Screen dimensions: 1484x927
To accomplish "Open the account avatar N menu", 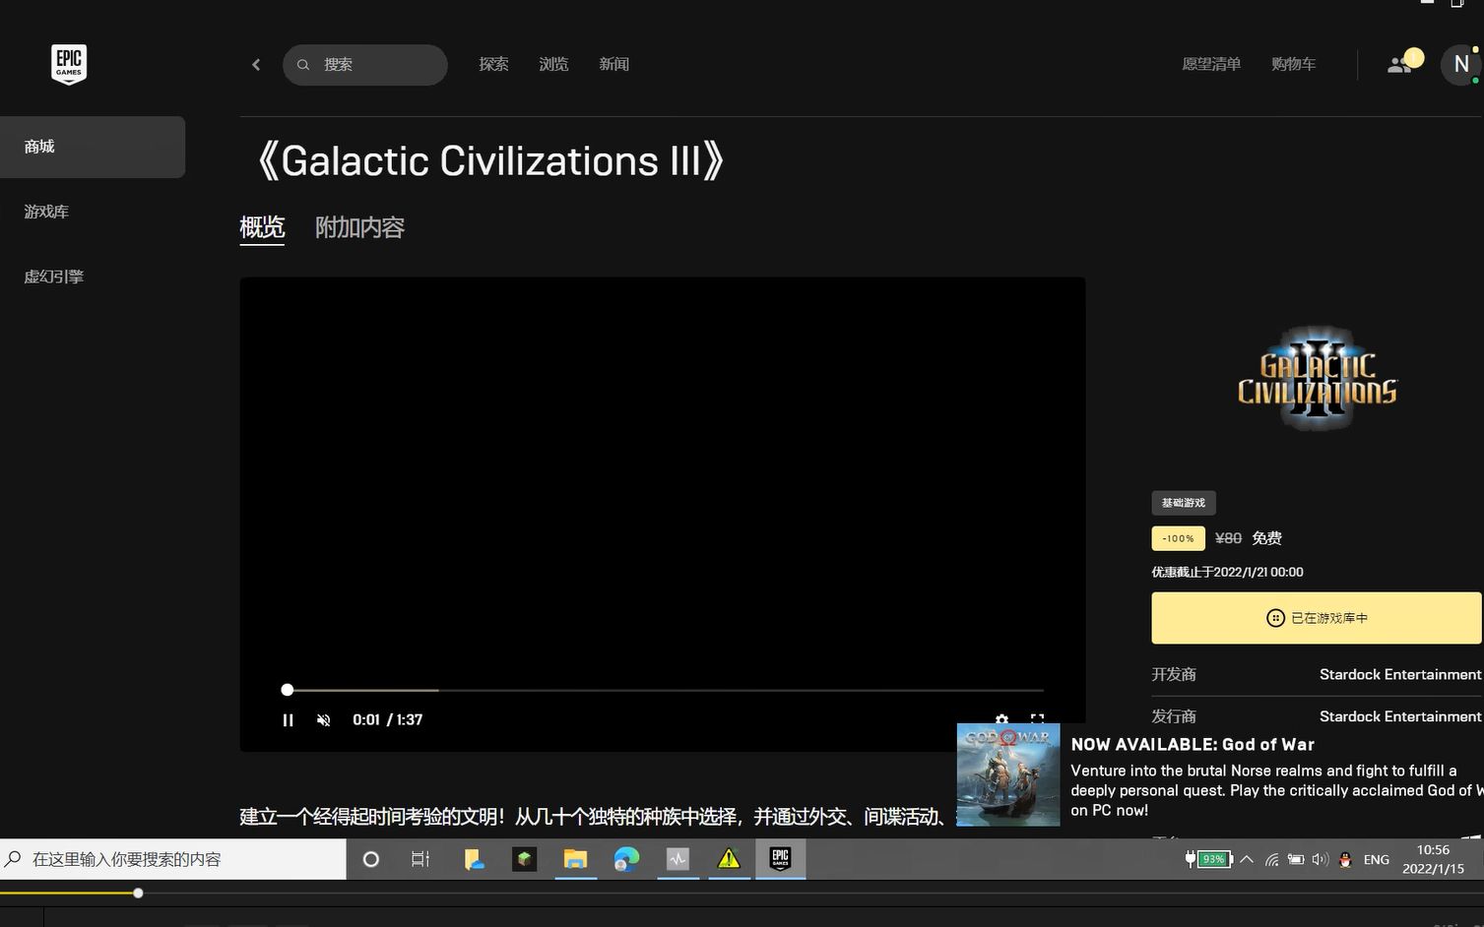I will (x=1461, y=65).
